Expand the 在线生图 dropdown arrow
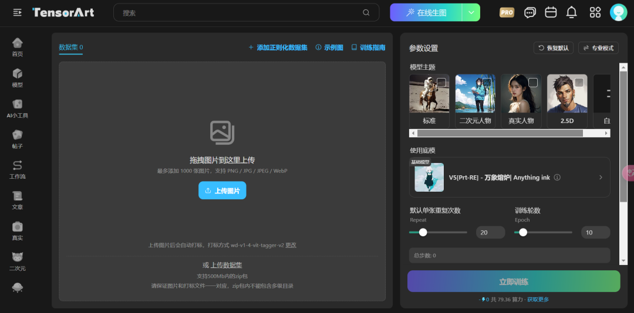 [471, 12]
